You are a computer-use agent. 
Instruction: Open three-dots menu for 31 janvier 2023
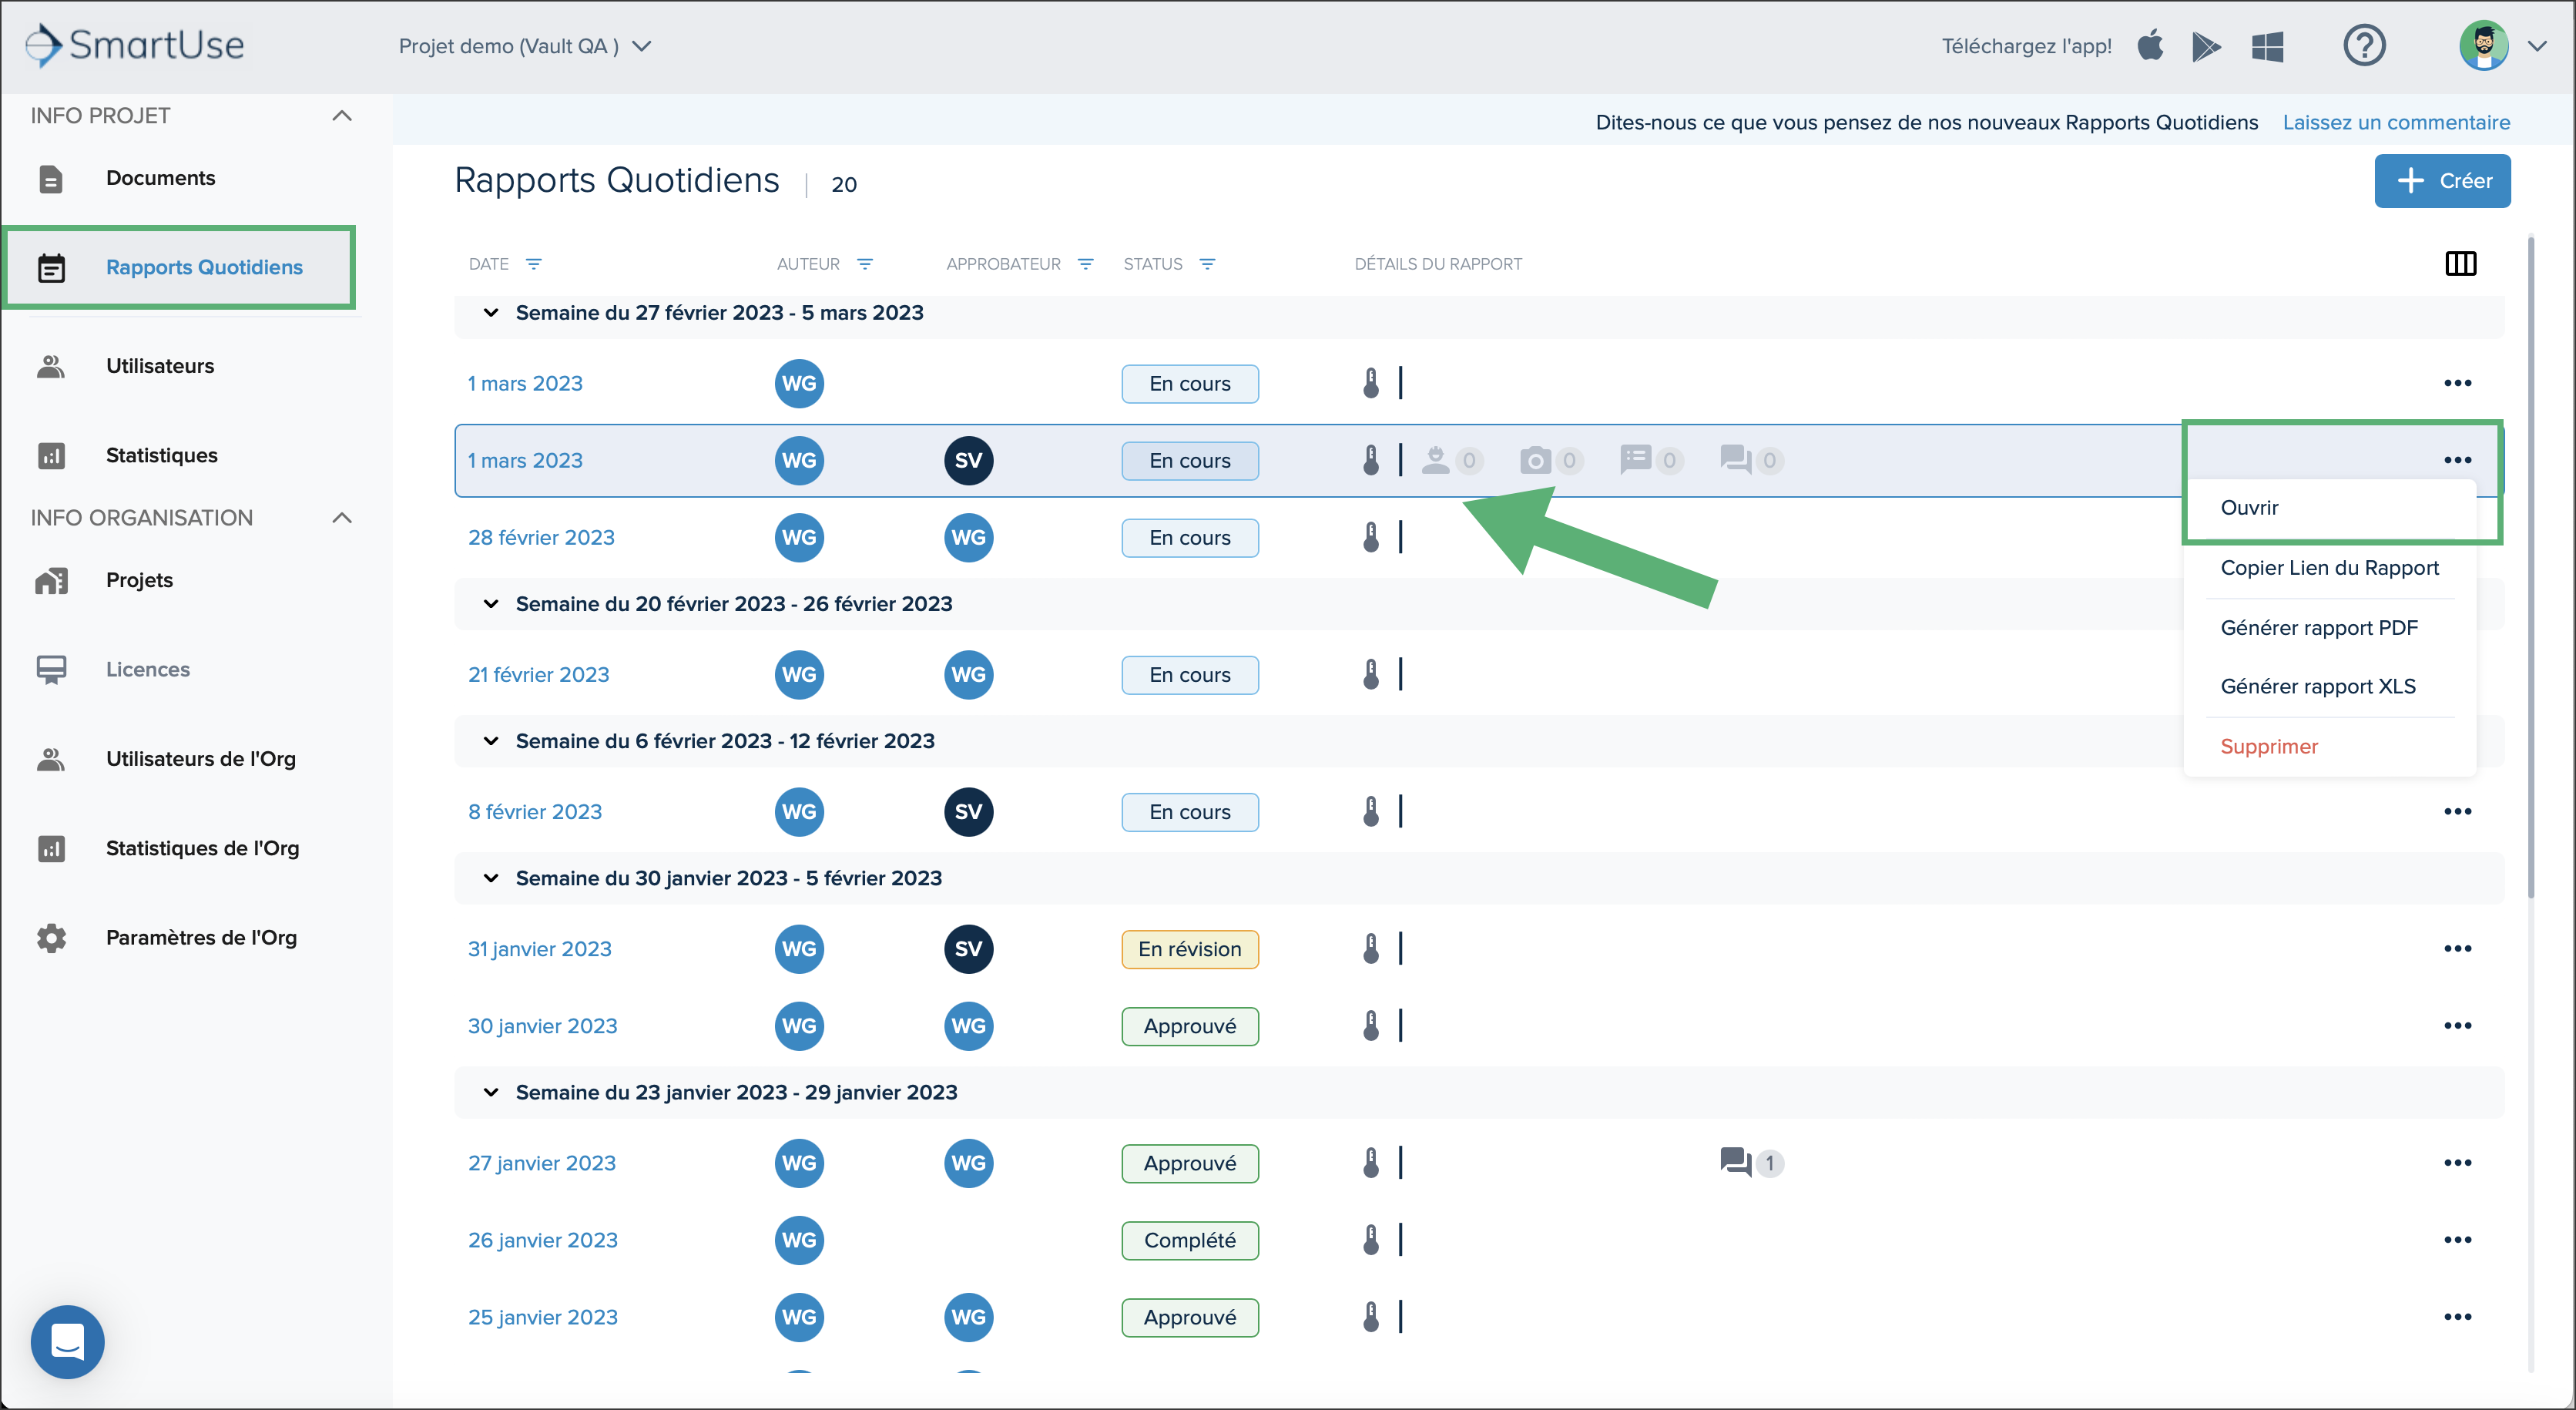(2457, 948)
